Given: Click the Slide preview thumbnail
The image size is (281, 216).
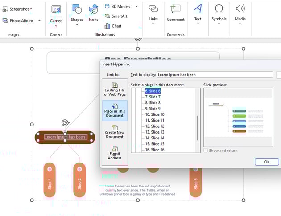Looking at the screenshot, I should (238, 117).
